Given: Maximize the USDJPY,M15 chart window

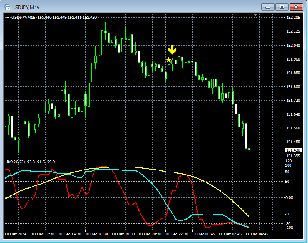Looking at the screenshot, I should tap(282, 7).
